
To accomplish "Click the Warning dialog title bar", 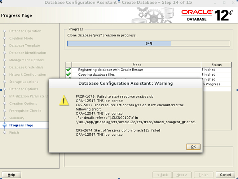I will click(125, 83).
